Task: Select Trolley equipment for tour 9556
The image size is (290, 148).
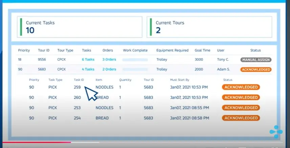Action: [x=162, y=60]
